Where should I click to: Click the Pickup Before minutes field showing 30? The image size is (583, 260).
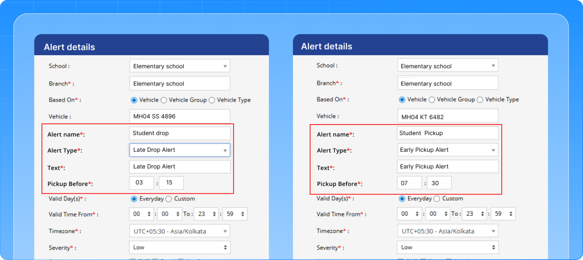438,183
